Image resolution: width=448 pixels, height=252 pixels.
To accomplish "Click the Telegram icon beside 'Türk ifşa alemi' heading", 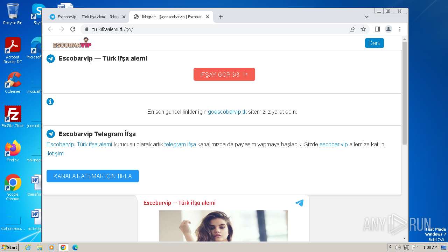I will tap(51, 58).
